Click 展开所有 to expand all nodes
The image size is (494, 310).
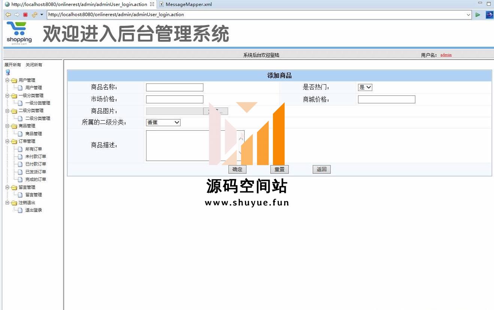(13, 65)
